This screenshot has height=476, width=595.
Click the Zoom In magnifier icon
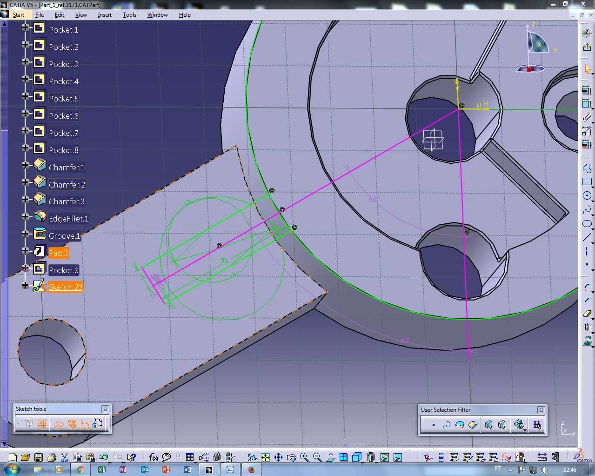tap(304, 457)
